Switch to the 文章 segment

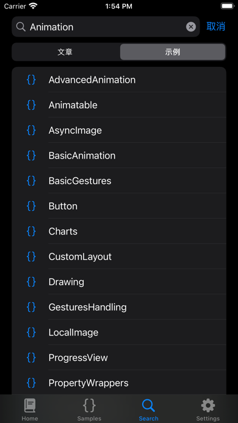(x=66, y=52)
